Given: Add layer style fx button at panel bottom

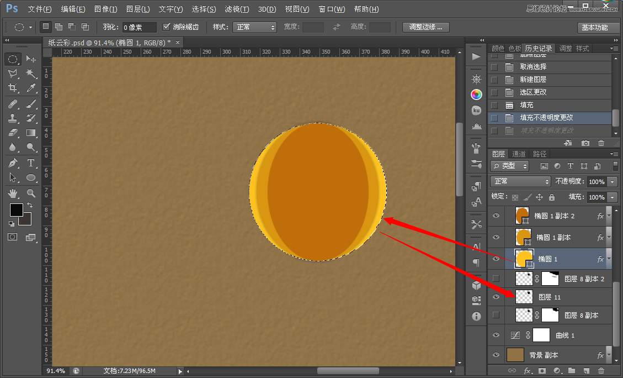Looking at the screenshot, I should [x=528, y=370].
